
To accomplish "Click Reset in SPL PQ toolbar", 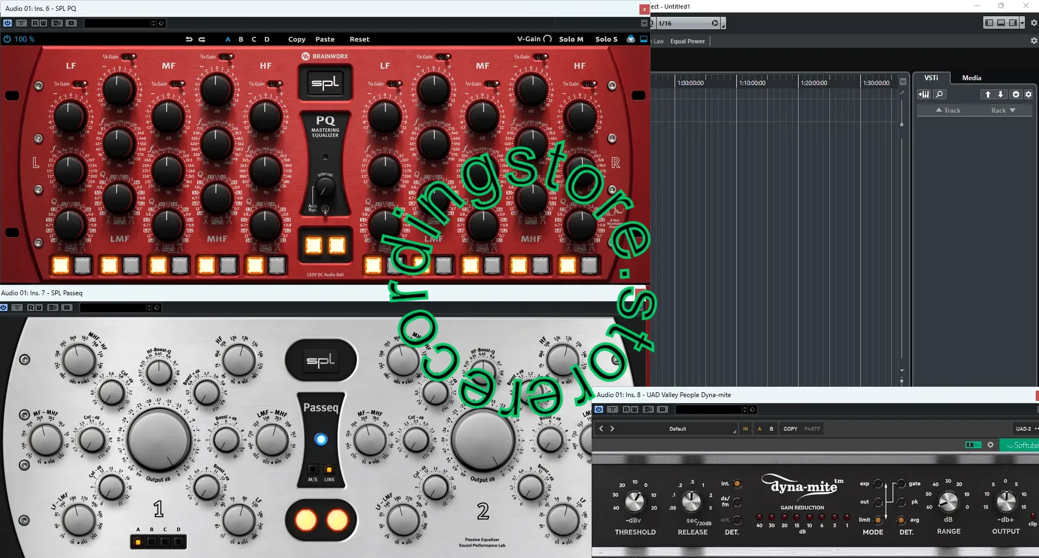I will pyautogui.click(x=360, y=39).
